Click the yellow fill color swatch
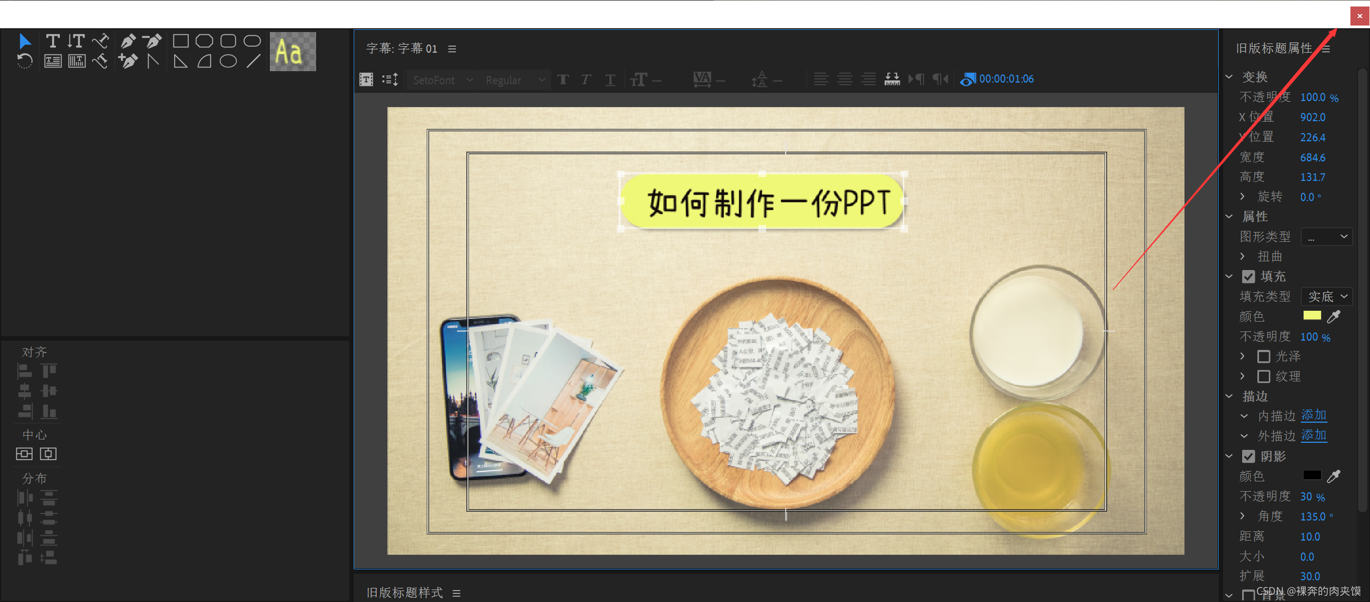 tap(1312, 316)
